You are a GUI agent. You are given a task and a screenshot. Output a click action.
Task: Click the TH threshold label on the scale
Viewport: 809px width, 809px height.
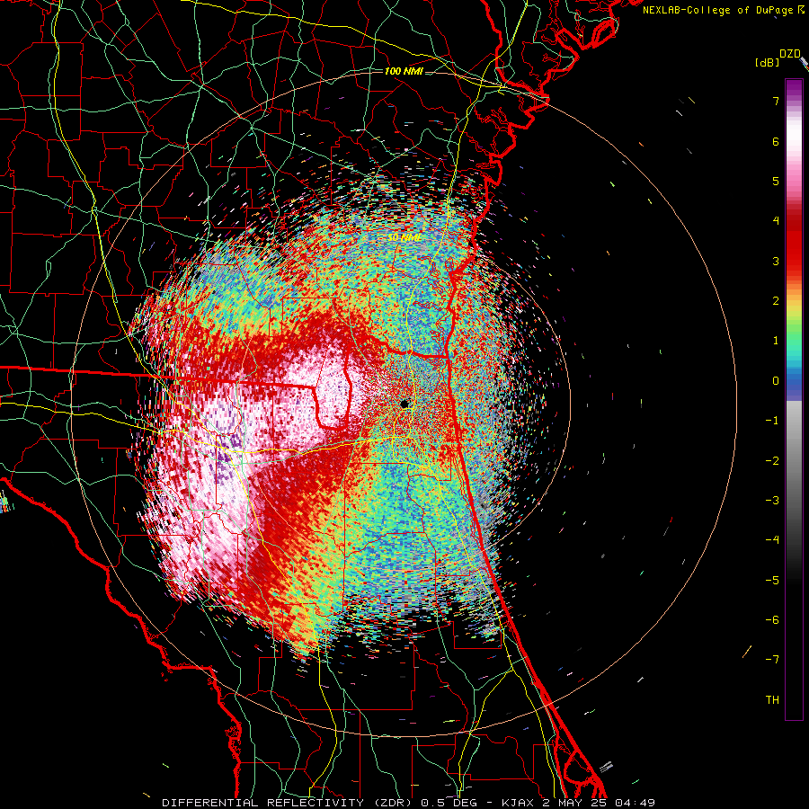click(x=772, y=700)
